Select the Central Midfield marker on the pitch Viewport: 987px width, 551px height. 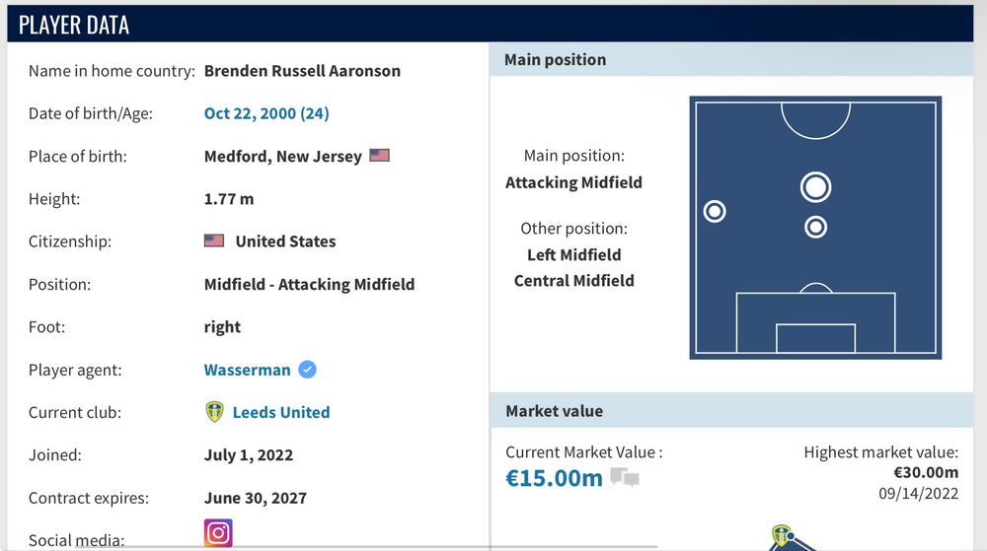pos(815,228)
